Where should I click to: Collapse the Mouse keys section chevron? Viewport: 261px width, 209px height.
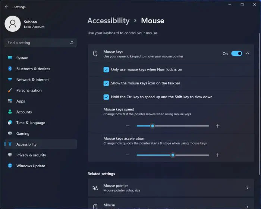[248, 53]
